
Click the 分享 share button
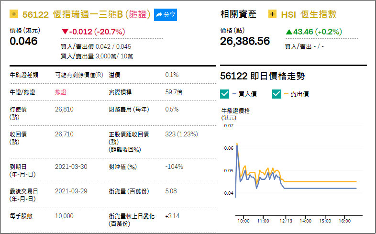[166, 15]
